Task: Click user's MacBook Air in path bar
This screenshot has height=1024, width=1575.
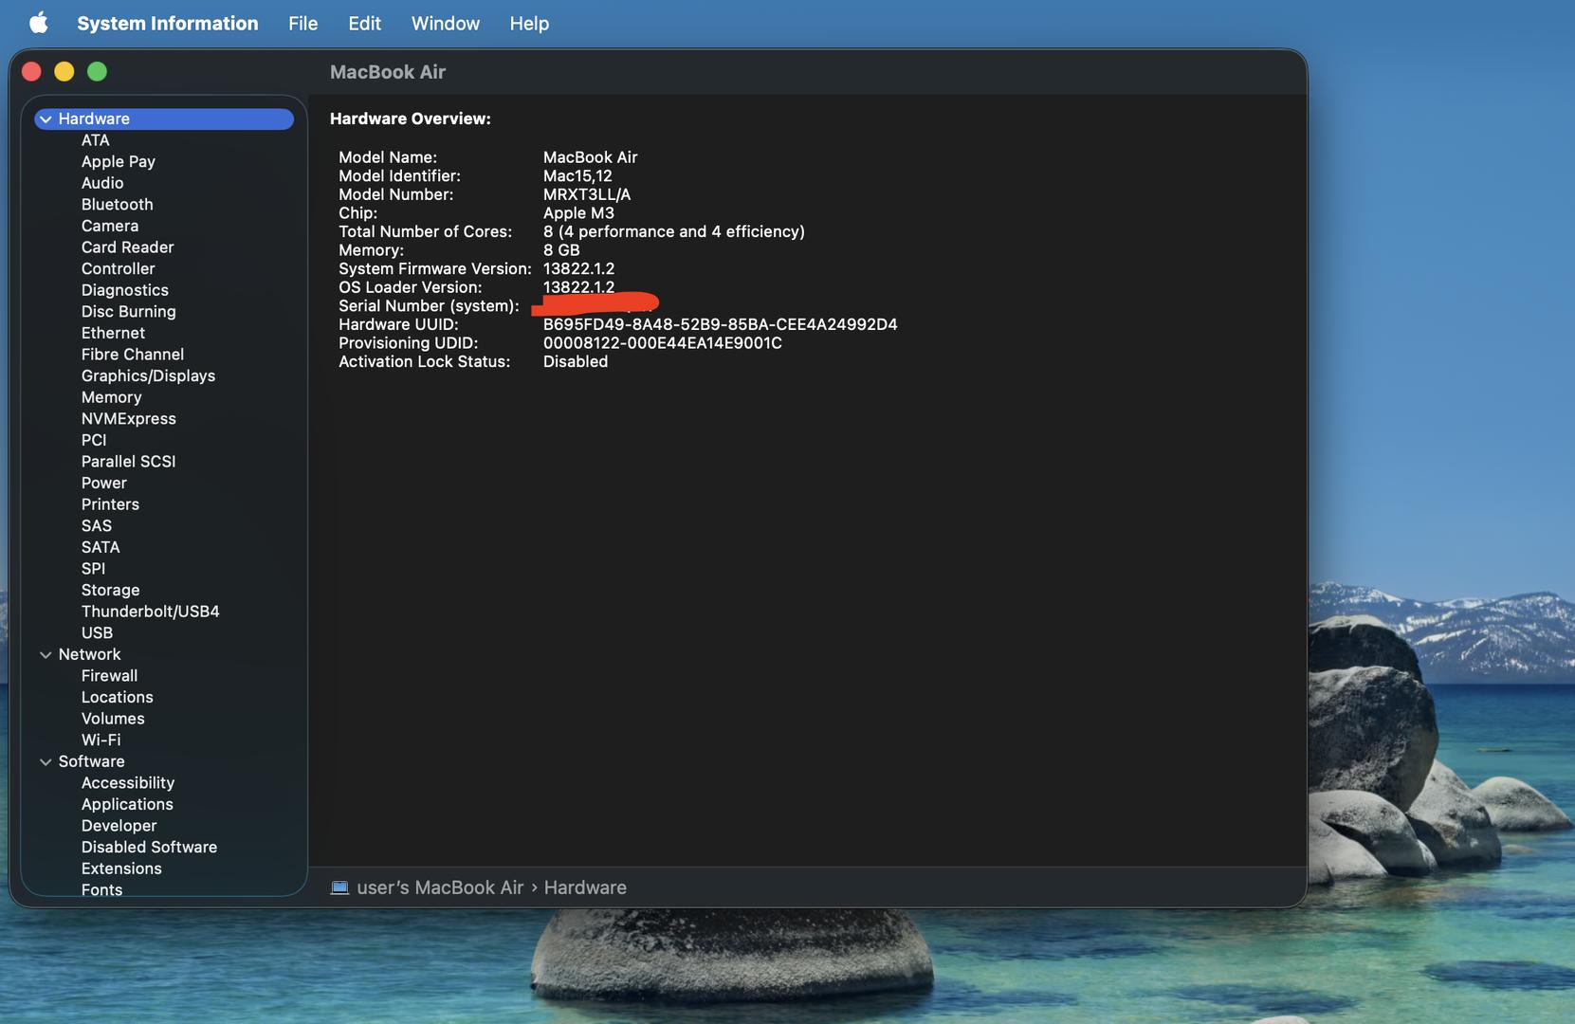Action: pos(439,887)
